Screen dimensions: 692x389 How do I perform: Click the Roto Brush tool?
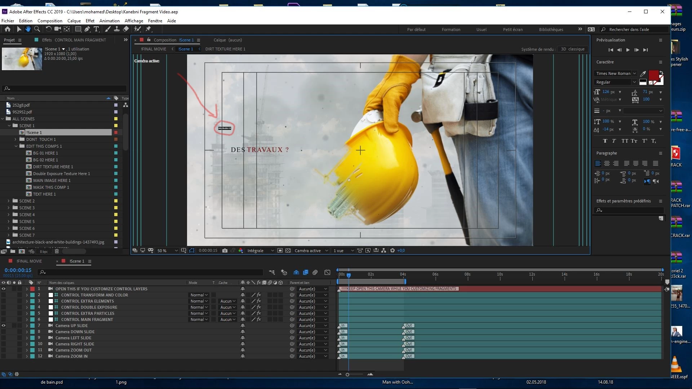click(x=137, y=29)
